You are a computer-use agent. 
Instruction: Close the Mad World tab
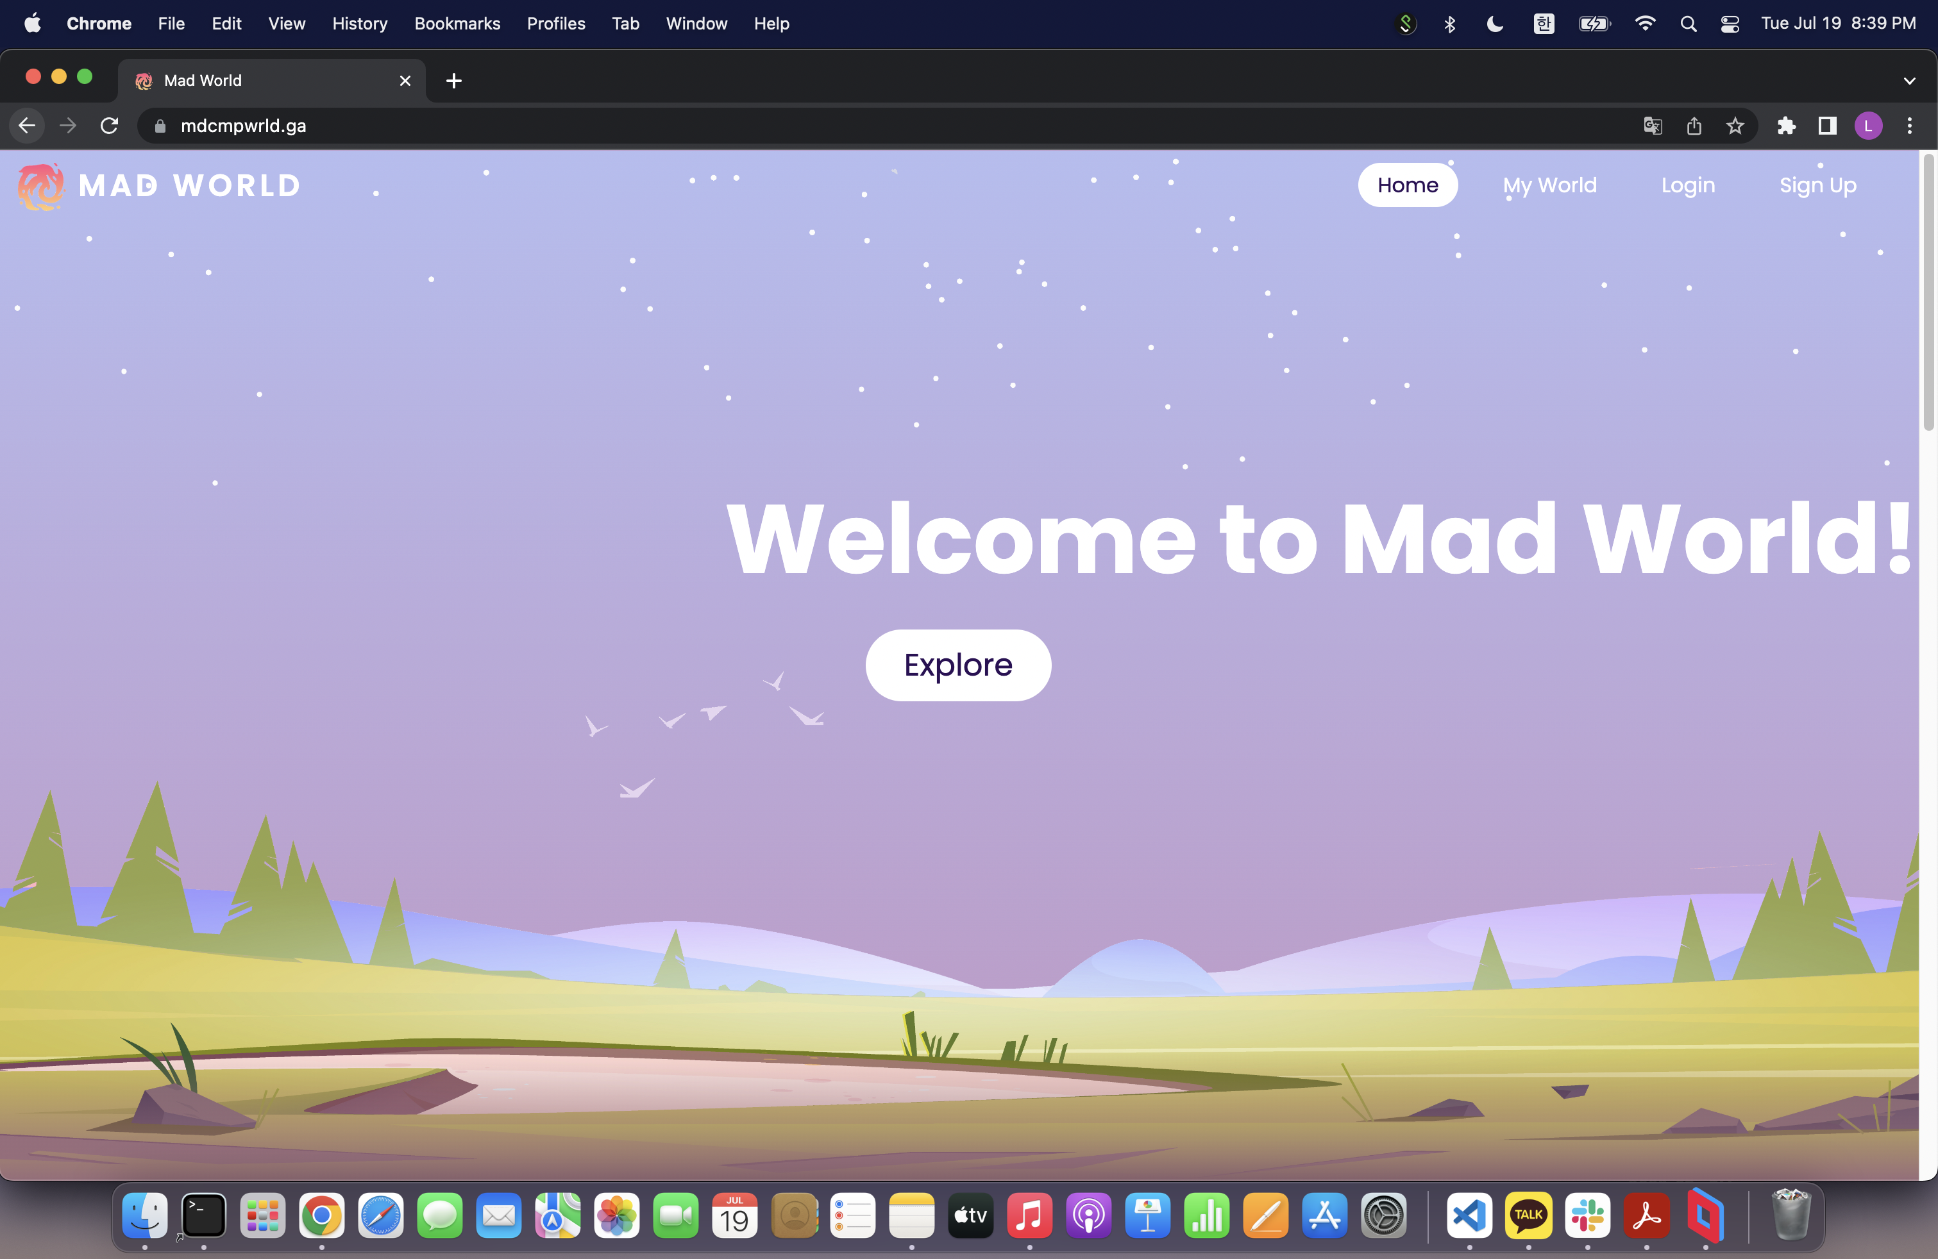point(405,81)
